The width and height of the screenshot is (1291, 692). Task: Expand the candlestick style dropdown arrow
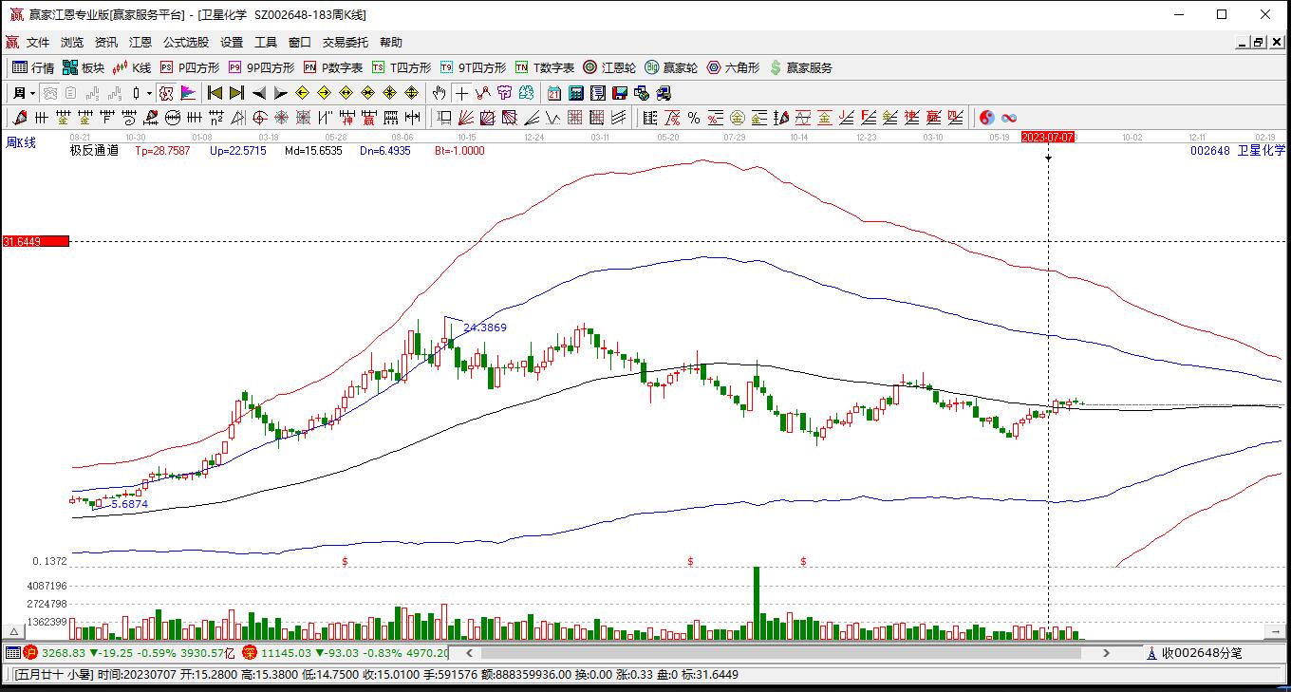(149, 93)
